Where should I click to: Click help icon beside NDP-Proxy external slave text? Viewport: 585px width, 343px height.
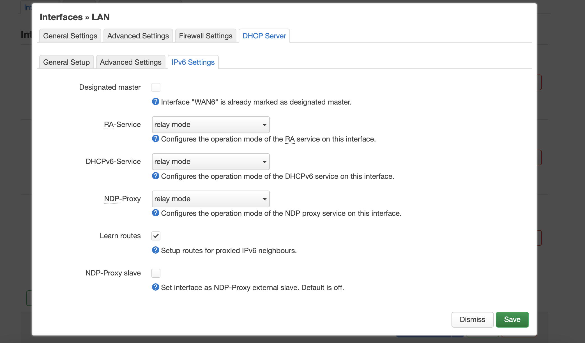[x=155, y=287]
